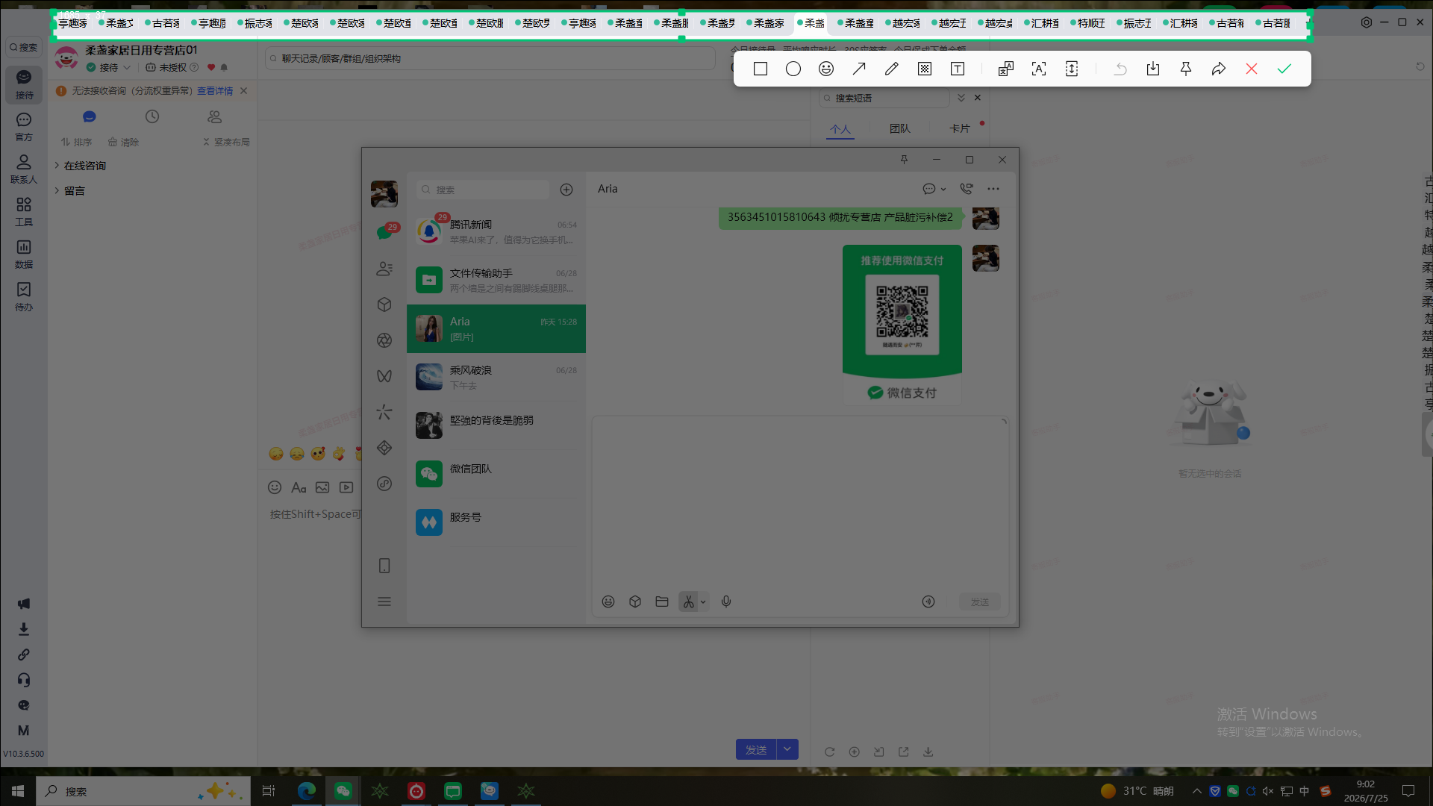This screenshot has height=806, width=1433.
Task: Toggle the pin-on-top icon of WeChat window
Action: (904, 160)
